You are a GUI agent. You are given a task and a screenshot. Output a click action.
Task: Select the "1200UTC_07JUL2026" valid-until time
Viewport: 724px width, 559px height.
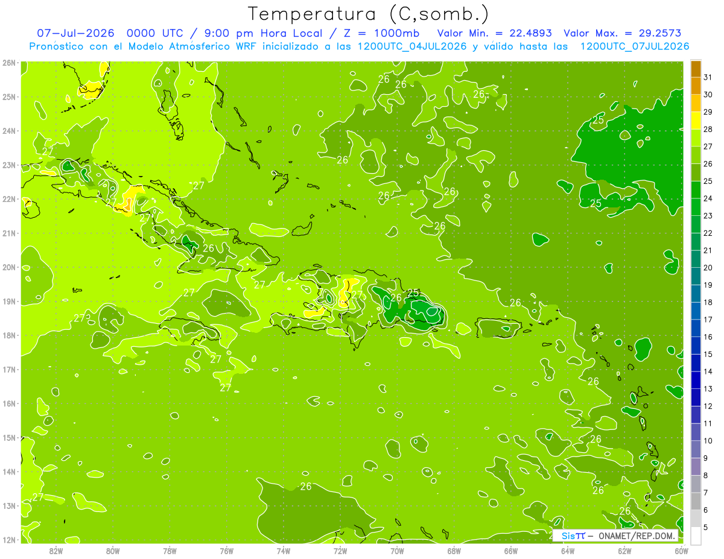pos(634,46)
